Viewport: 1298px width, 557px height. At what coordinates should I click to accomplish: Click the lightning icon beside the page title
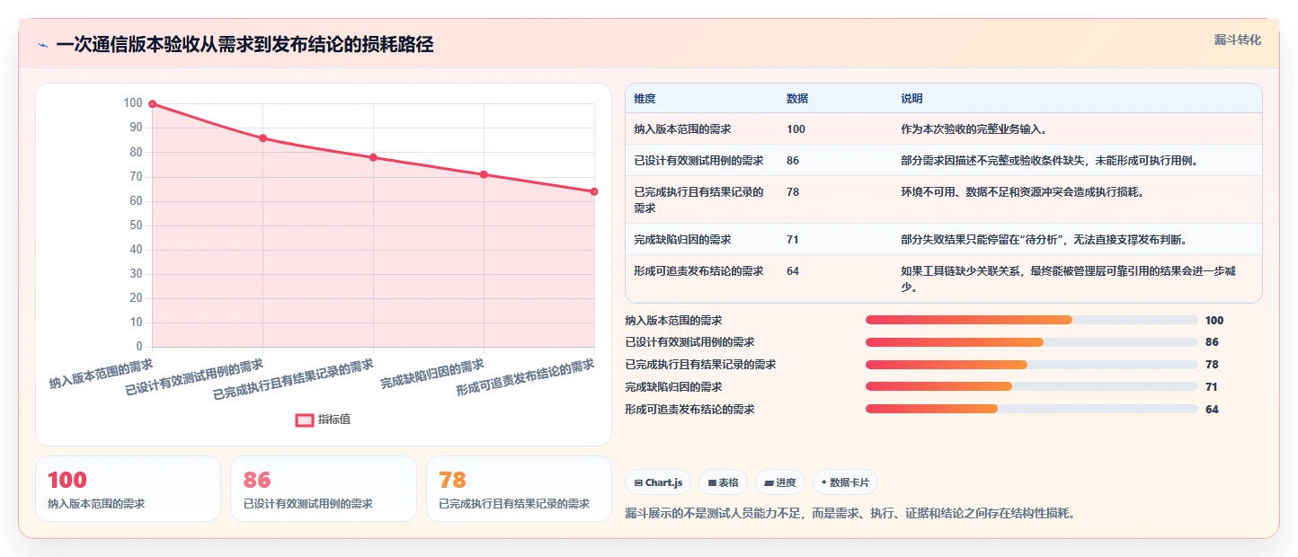pyautogui.click(x=42, y=45)
